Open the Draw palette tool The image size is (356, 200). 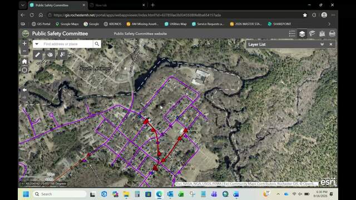(50, 54)
